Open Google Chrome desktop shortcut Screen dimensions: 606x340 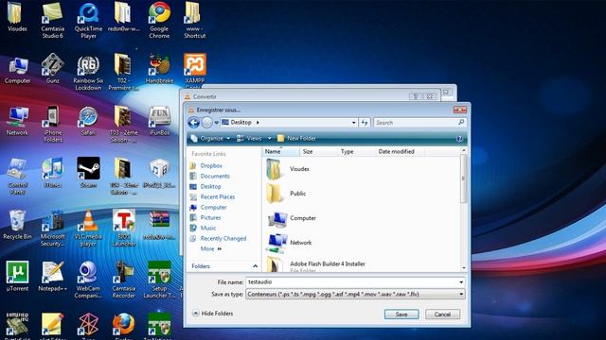click(x=159, y=19)
